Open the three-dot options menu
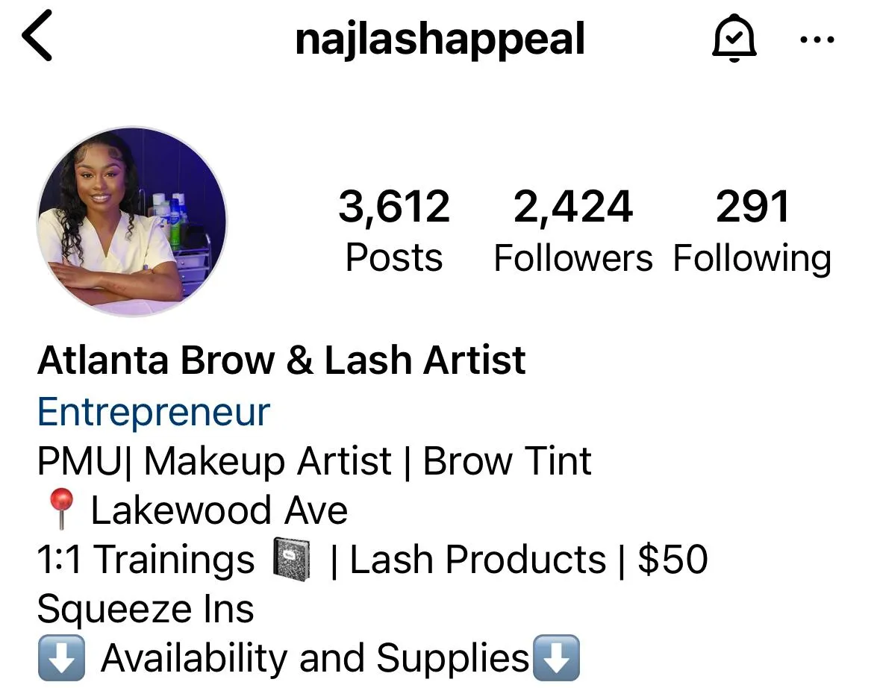 pos(817,40)
